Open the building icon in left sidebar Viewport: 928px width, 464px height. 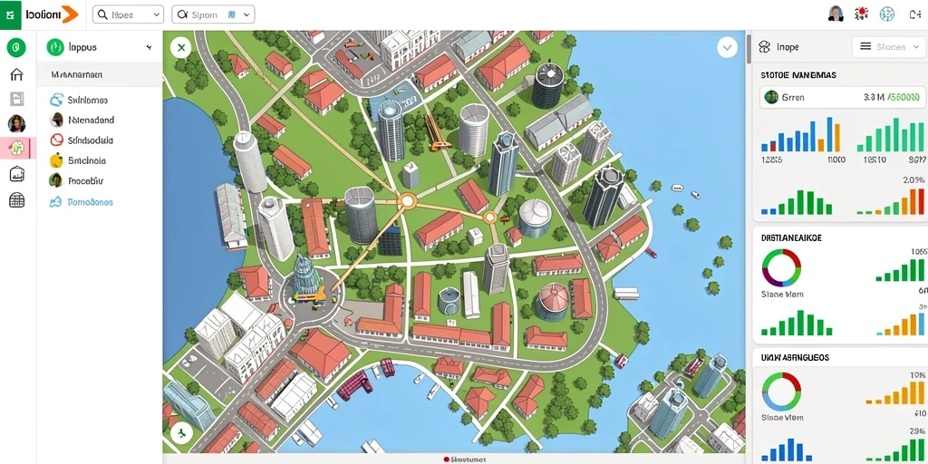pyautogui.click(x=16, y=173)
